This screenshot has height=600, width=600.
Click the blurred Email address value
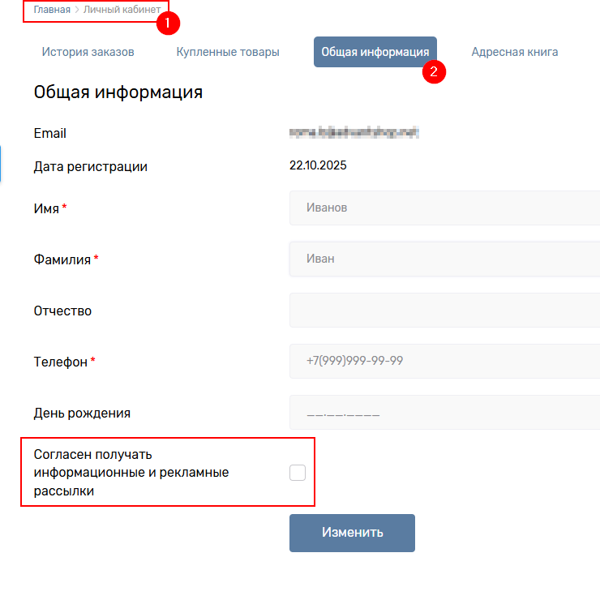click(x=358, y=131)
